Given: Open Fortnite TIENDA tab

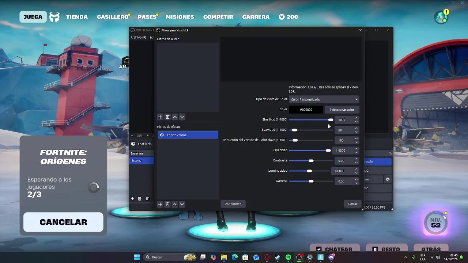Looking at the screenshot, I should coord(77,17).
